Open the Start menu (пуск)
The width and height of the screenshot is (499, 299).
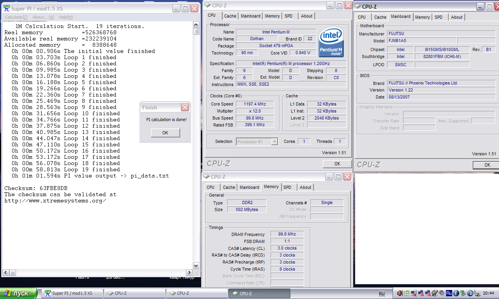click(19, 293)
